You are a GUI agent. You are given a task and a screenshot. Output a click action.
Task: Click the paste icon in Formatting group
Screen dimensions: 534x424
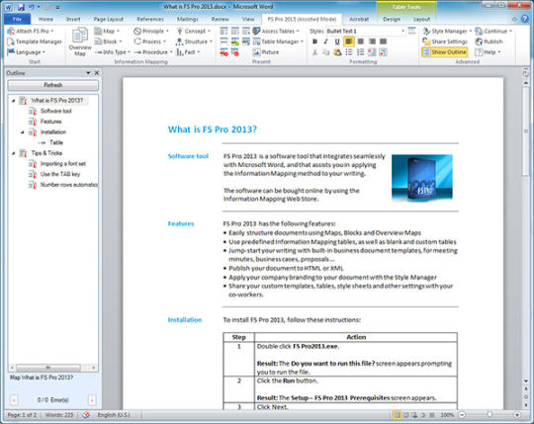(337, 52)
